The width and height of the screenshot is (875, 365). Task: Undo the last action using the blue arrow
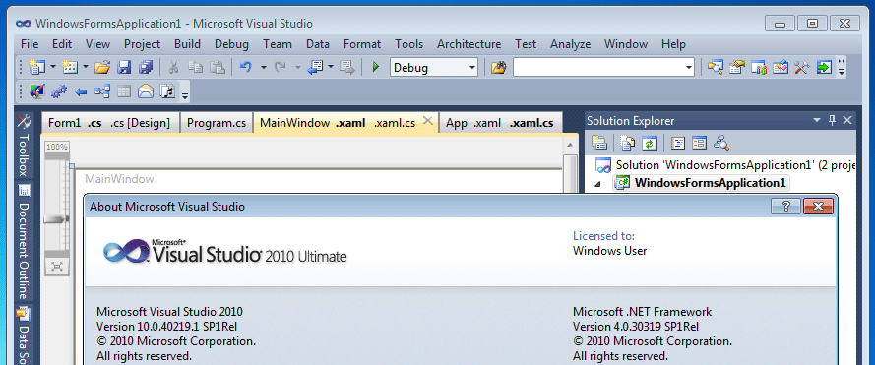click(x=245, y=68)
